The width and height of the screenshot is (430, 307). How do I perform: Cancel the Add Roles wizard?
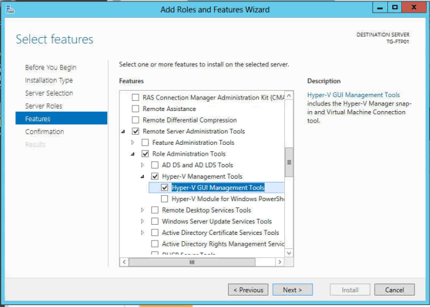click(394, 290)
